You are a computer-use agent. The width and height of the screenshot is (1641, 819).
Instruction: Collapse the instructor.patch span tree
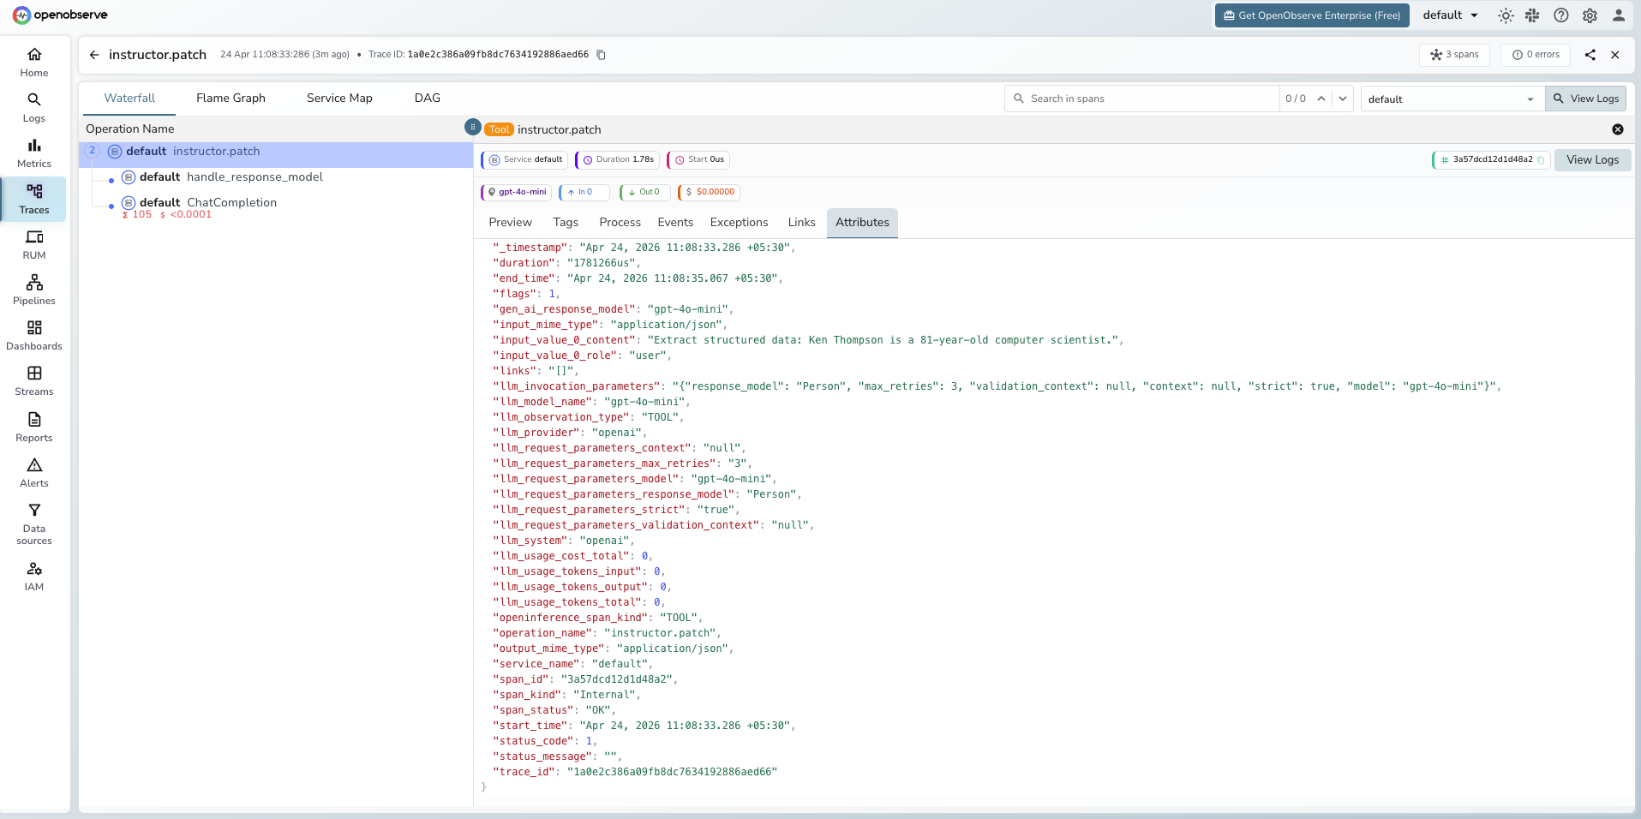[92, 151]
